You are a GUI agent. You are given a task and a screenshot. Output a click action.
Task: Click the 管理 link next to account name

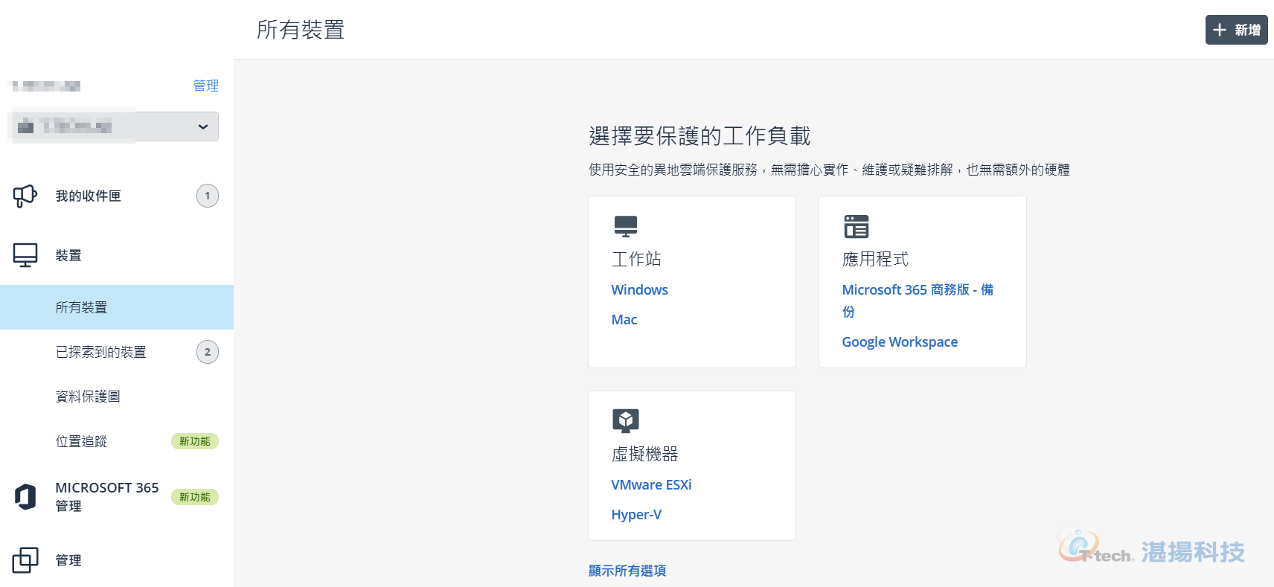click(206, 86)
